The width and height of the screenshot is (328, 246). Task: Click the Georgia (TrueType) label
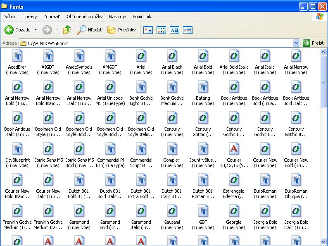(234, 225)
